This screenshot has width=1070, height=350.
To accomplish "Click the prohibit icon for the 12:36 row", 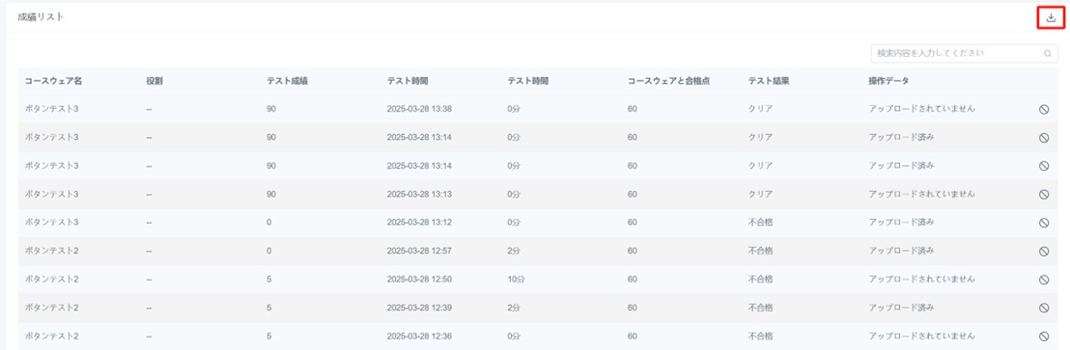I will click(1043, 337).
